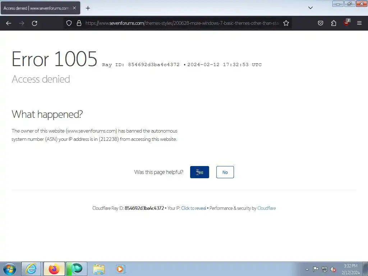Close the Firefox window

(362, 4)
